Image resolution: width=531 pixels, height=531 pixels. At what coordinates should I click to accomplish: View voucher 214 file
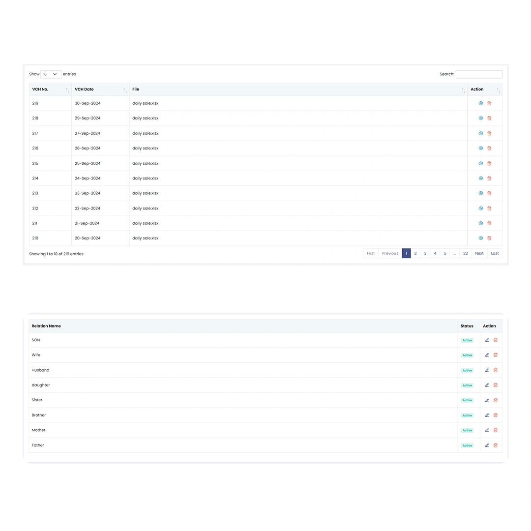coord(480,178)
